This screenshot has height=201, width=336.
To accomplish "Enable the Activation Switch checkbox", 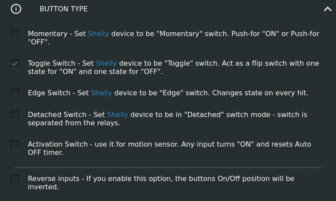I will 15,144.
